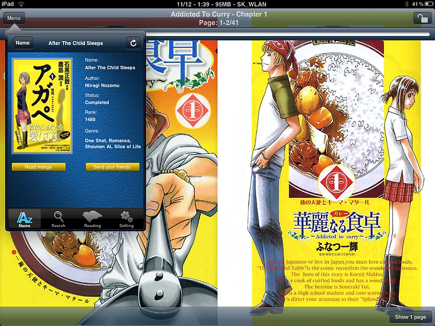435x326 pixels.
Task: Tap the manga name value After The Child Sleeps
Action: point(110,68)
